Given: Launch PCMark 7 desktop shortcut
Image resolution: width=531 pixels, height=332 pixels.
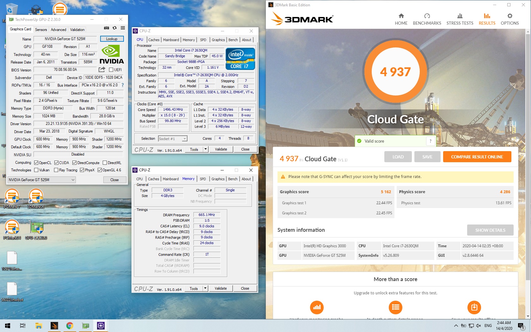Looking at the screenshot, I should tap(12, 199).
